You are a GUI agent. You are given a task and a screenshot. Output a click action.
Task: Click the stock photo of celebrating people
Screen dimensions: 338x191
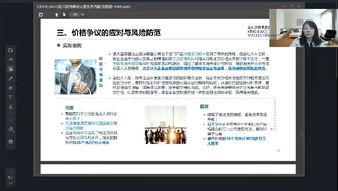click(165, 125)
